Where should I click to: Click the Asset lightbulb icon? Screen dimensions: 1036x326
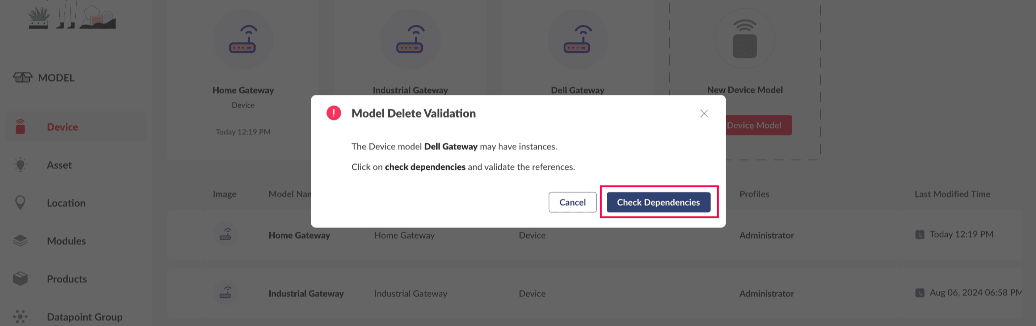(20, 165)
